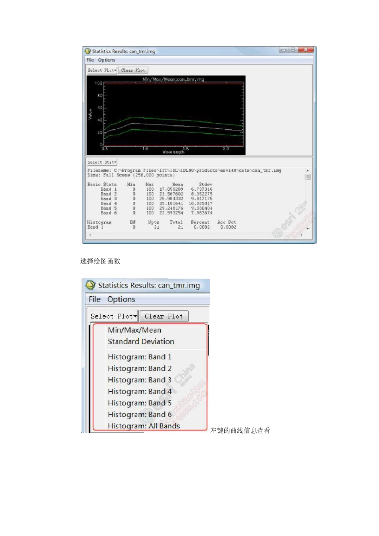
Task: Open File menu in lower enlarged window
Action: tap(95, 300)
